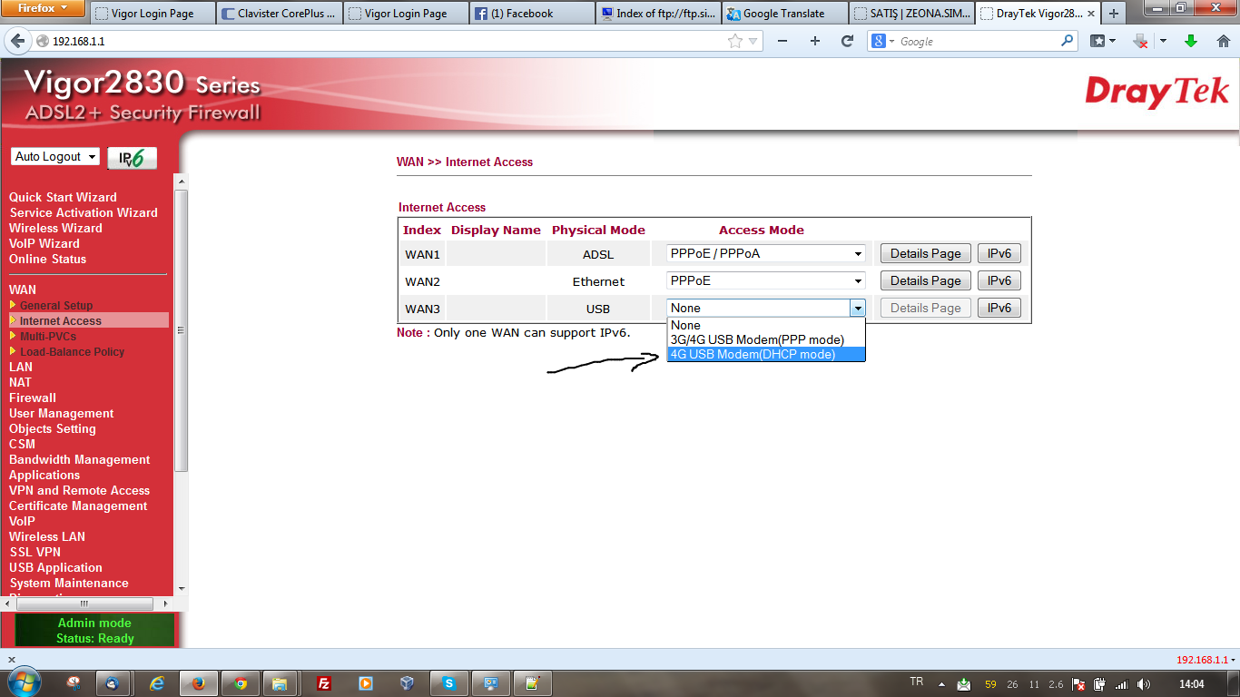This screenshot has height=697, width=1240.
Task: Open Details Page for WAN1
Action: (925, 254)
